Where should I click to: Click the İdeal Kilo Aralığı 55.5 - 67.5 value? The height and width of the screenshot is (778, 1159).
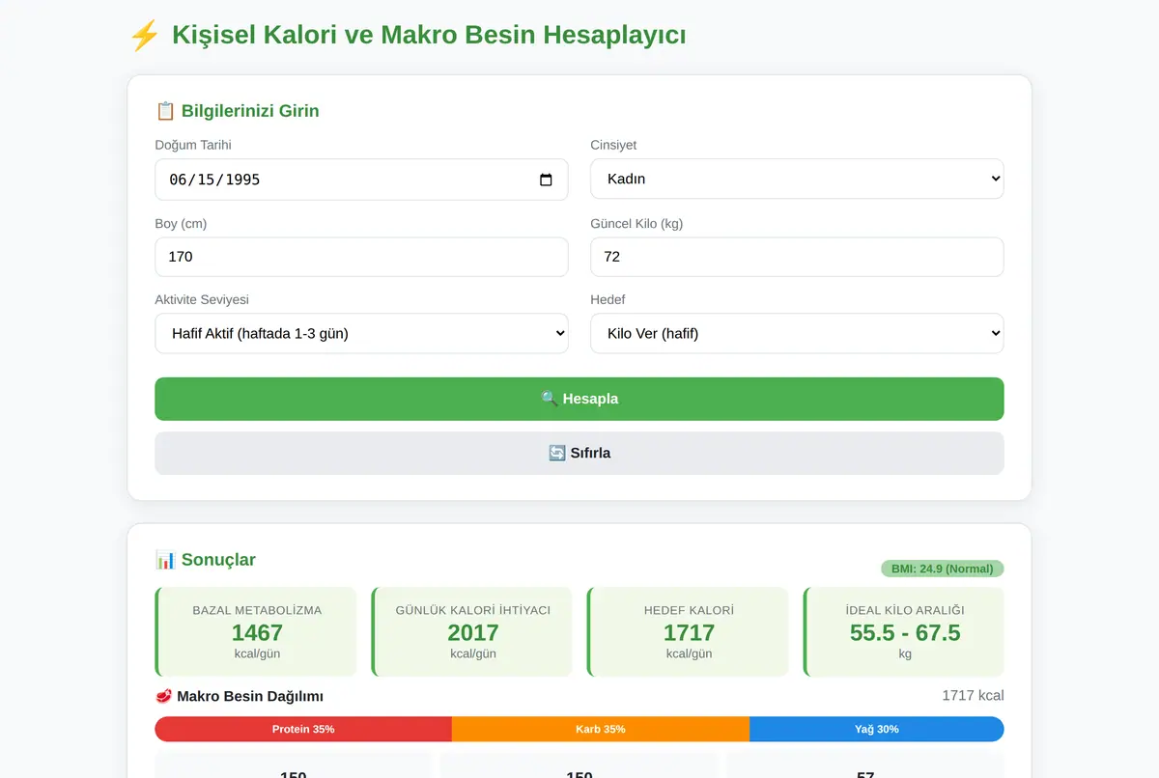point(905,633)
